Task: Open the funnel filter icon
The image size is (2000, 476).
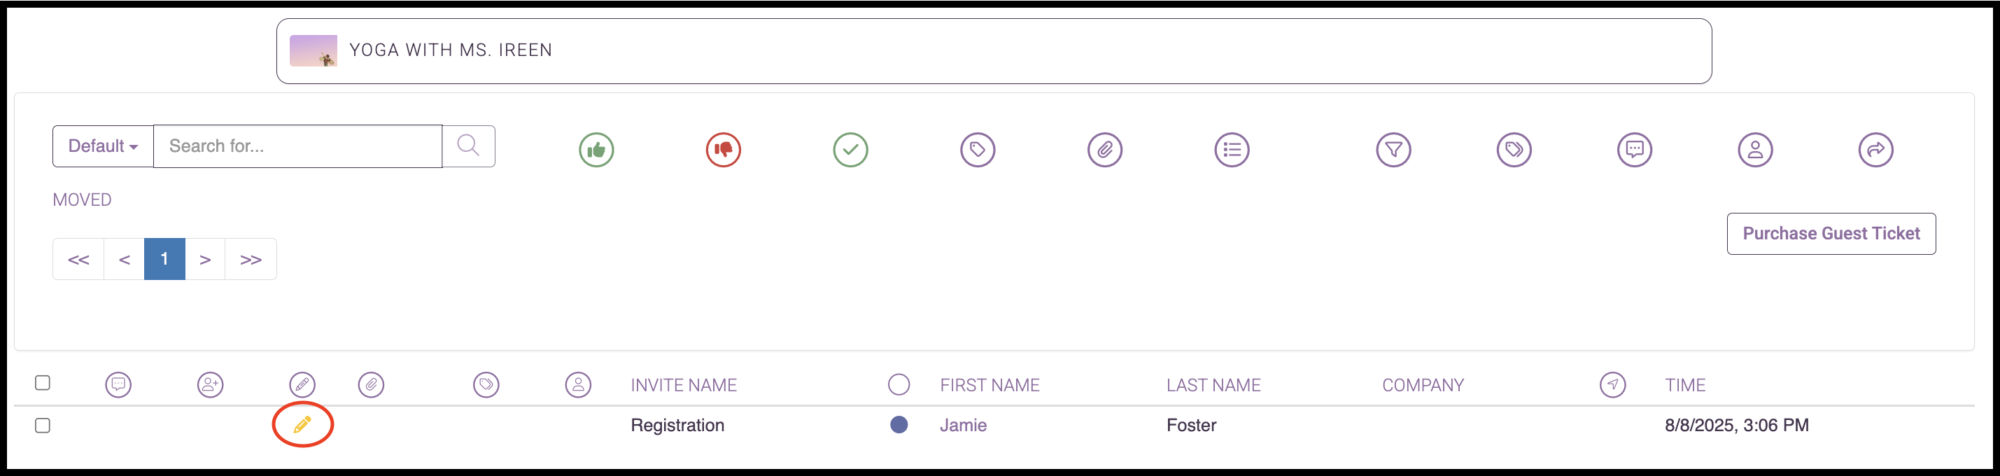Action: 1394,150
